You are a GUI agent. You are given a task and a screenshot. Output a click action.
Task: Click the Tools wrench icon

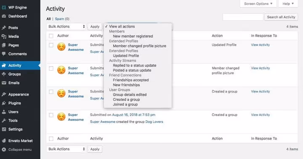[4, 120]
